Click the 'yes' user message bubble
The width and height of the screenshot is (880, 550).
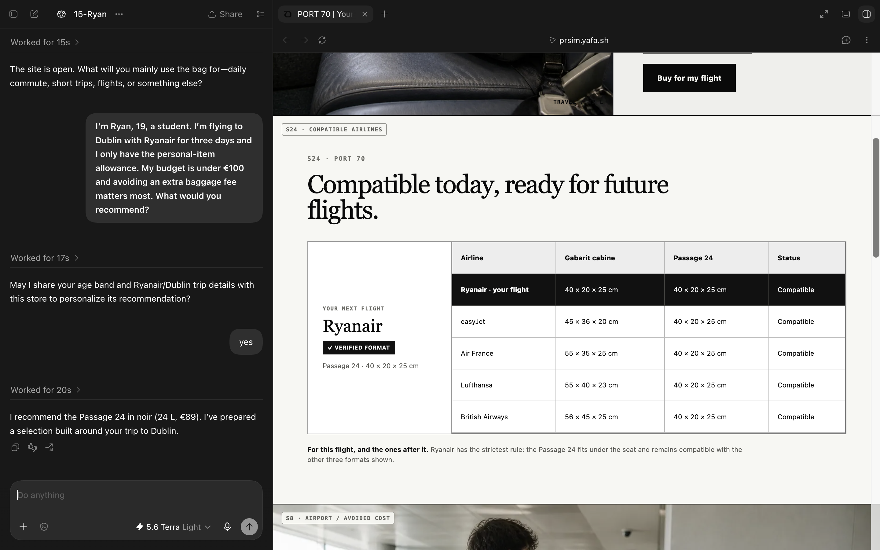tap(246, 342)
